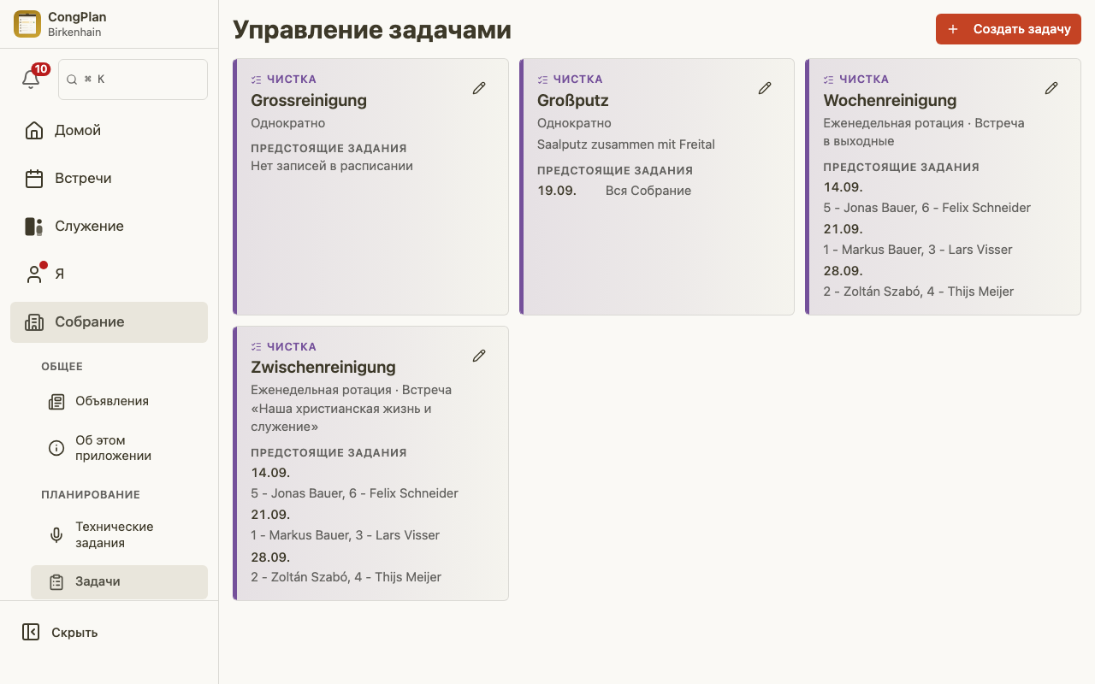This screenshot has height=684, width=1095.
Task: Edit the Zwischenreinigung task via pencil icon
Action: pyautogui.click(x=479, y=356)
